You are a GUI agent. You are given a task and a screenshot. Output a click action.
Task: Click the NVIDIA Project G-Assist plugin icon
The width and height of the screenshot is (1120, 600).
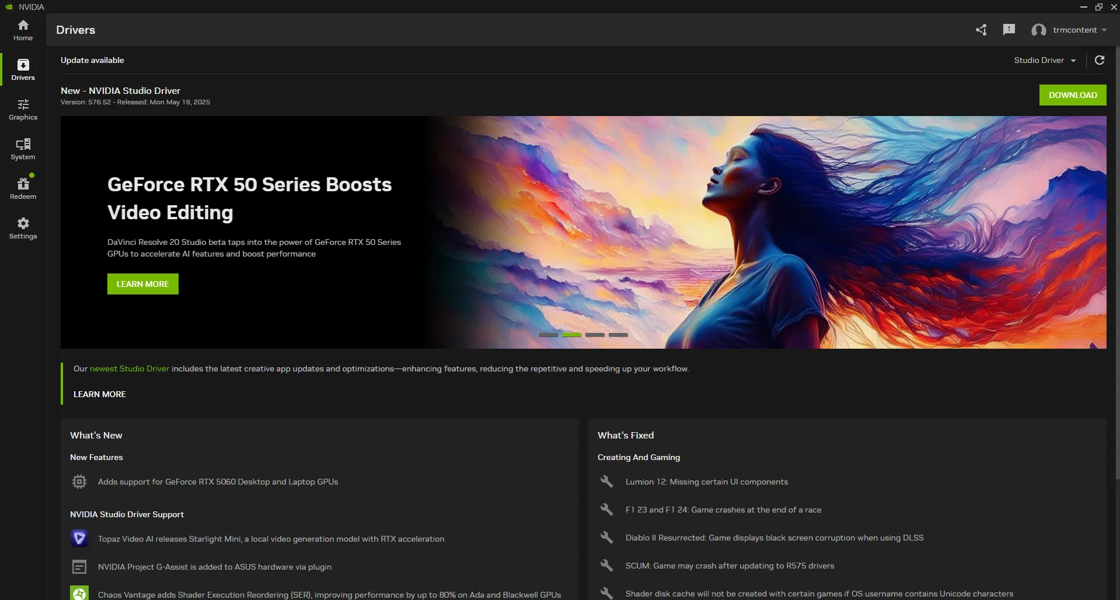(79, 566)
